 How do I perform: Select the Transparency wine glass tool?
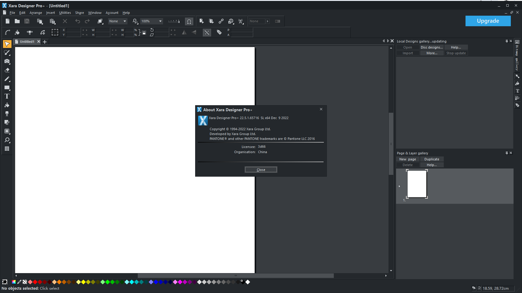pos(7,114)
